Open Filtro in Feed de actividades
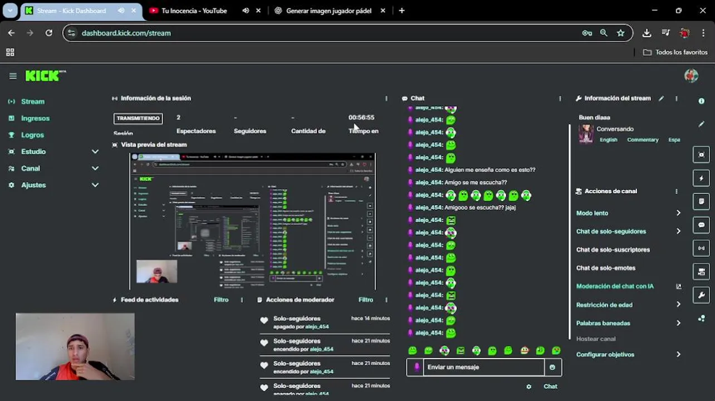 [x=221, y=300]
